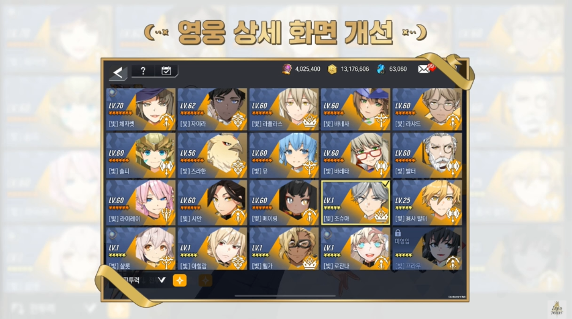Toggle the orange star filter button

pos(179,280)
